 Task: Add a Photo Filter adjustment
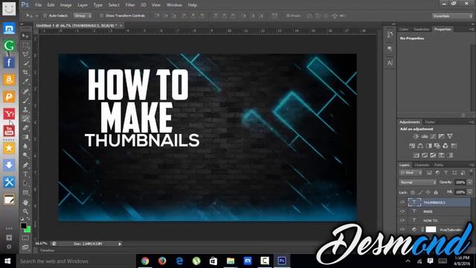pyautogui.click(x=437, y=146)
